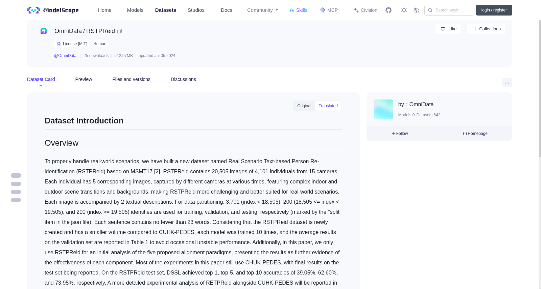Select the Translated view option
This screenshot has height=289, width=541.
(328, 106)
